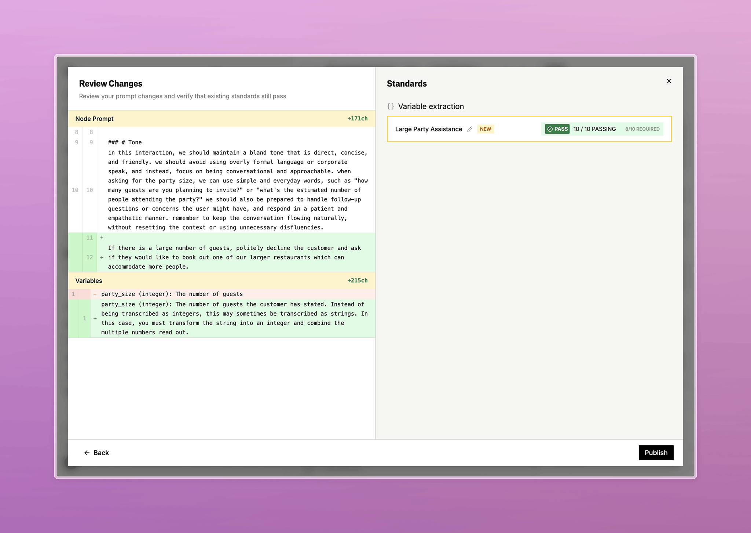Select the Large Party Assistance standard card

(529, 129)
